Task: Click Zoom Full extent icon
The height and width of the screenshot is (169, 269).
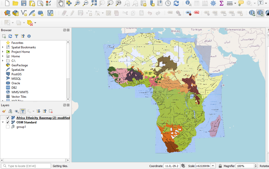Action: point(94,3)
